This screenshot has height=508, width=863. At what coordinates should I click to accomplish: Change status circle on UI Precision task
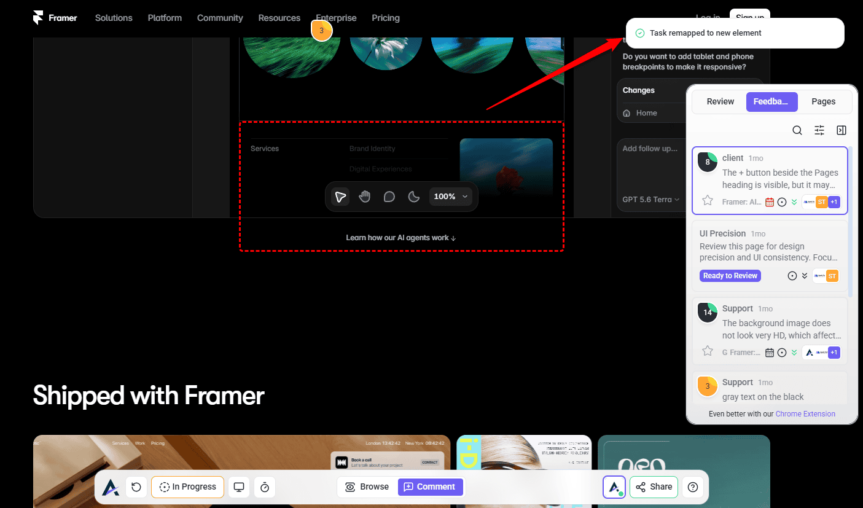tap(792, 276)
